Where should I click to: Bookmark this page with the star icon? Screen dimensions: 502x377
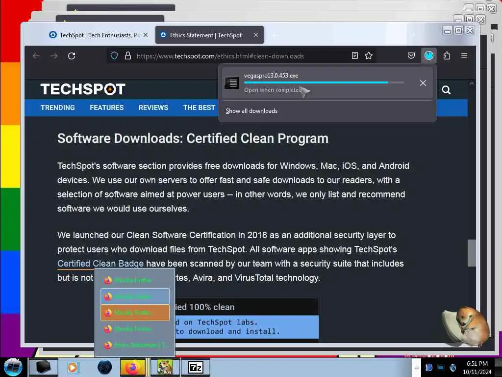point(369,56)
